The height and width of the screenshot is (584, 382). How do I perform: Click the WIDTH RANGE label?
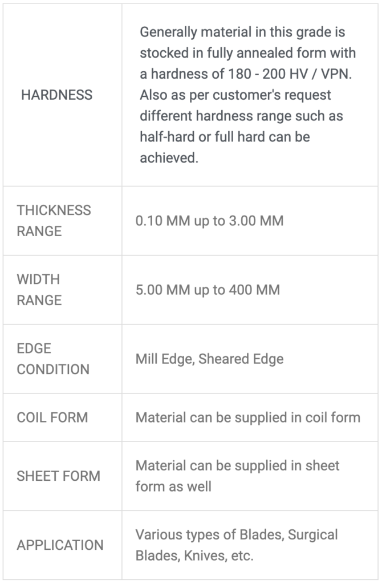39,290
